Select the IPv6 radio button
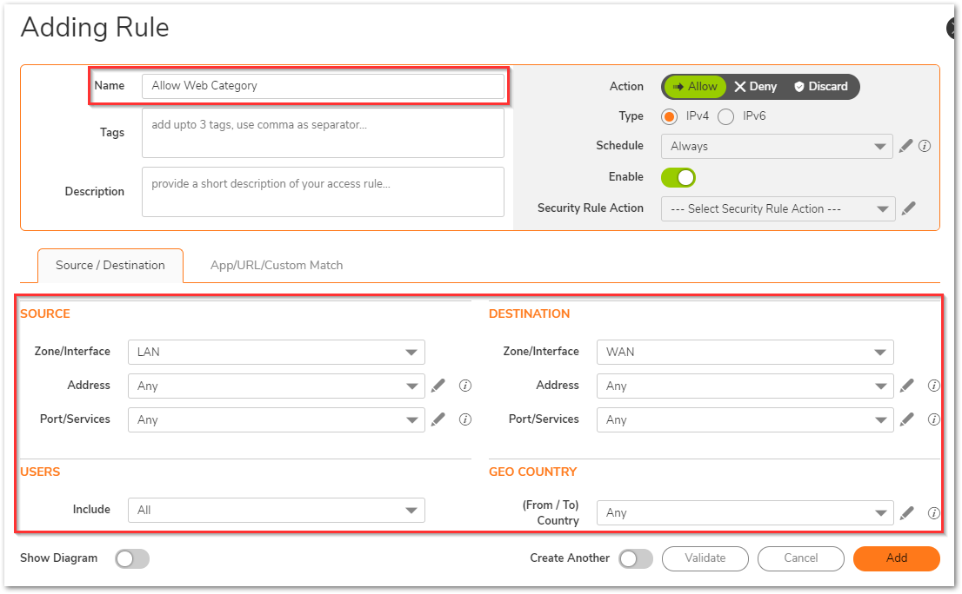This screenshot has width=962, height=594. 726,116
